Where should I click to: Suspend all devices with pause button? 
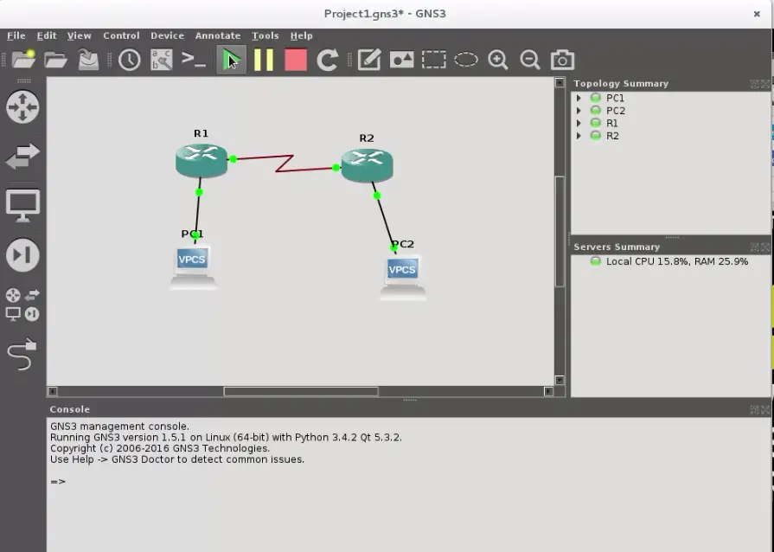tap(264, 60)
